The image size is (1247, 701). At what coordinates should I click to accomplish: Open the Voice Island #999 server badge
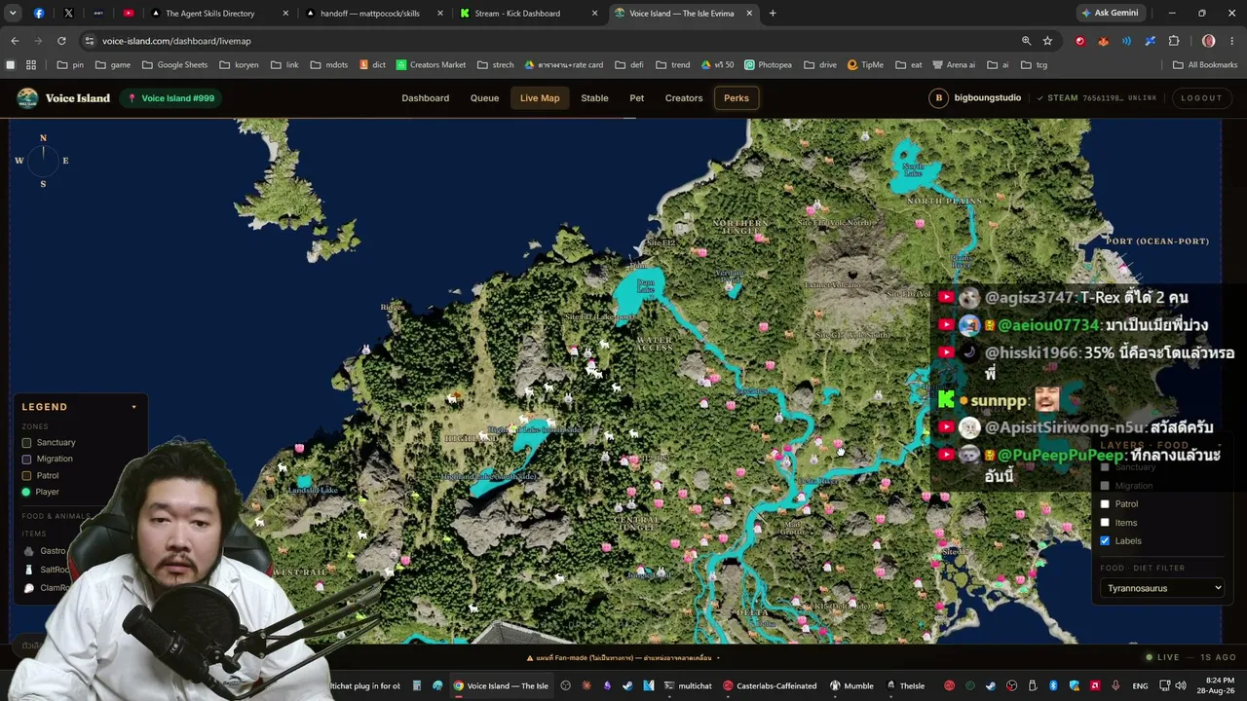170,98
